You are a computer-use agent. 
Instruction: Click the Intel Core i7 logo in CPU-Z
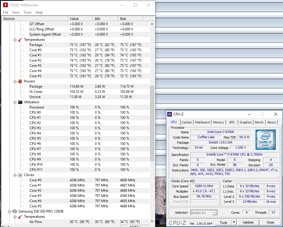(265, 140)
